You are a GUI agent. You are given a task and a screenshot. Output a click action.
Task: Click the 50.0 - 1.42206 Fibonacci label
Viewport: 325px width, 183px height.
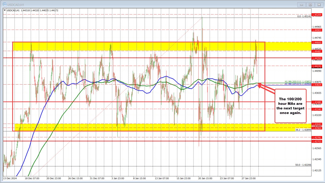point(303,165)
